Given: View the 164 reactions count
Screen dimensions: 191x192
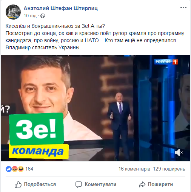Looking at the screenshot, I should coord(29,169).
